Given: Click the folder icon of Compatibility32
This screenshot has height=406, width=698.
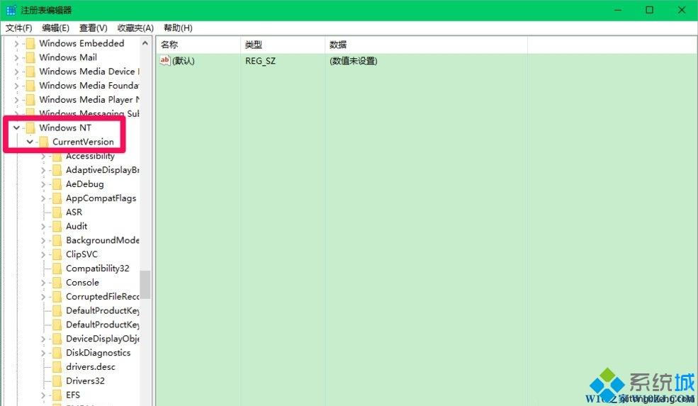Looking at the screenshot, I should 57,269.
